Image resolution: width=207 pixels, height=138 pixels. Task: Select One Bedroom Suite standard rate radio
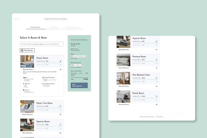(156, 78)
